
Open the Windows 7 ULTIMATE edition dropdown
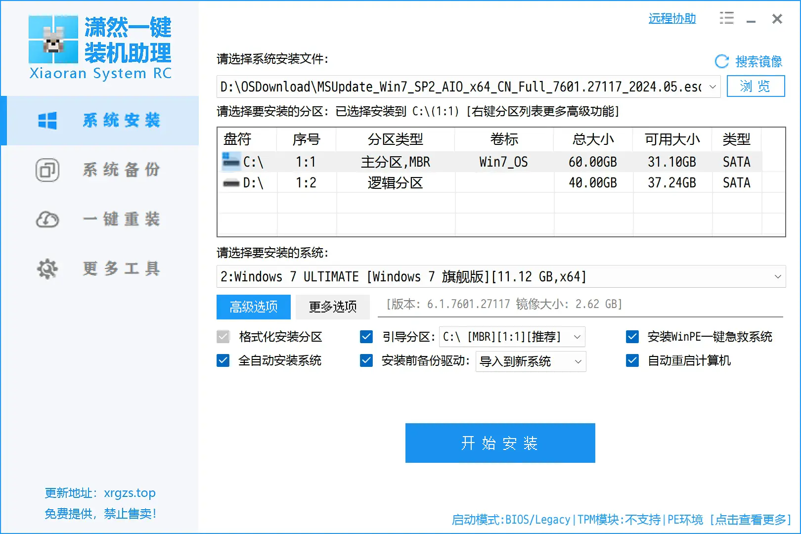tap(777, 276)
